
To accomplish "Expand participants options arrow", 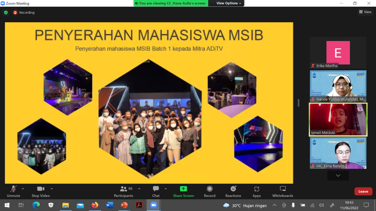I will [139, 189].
